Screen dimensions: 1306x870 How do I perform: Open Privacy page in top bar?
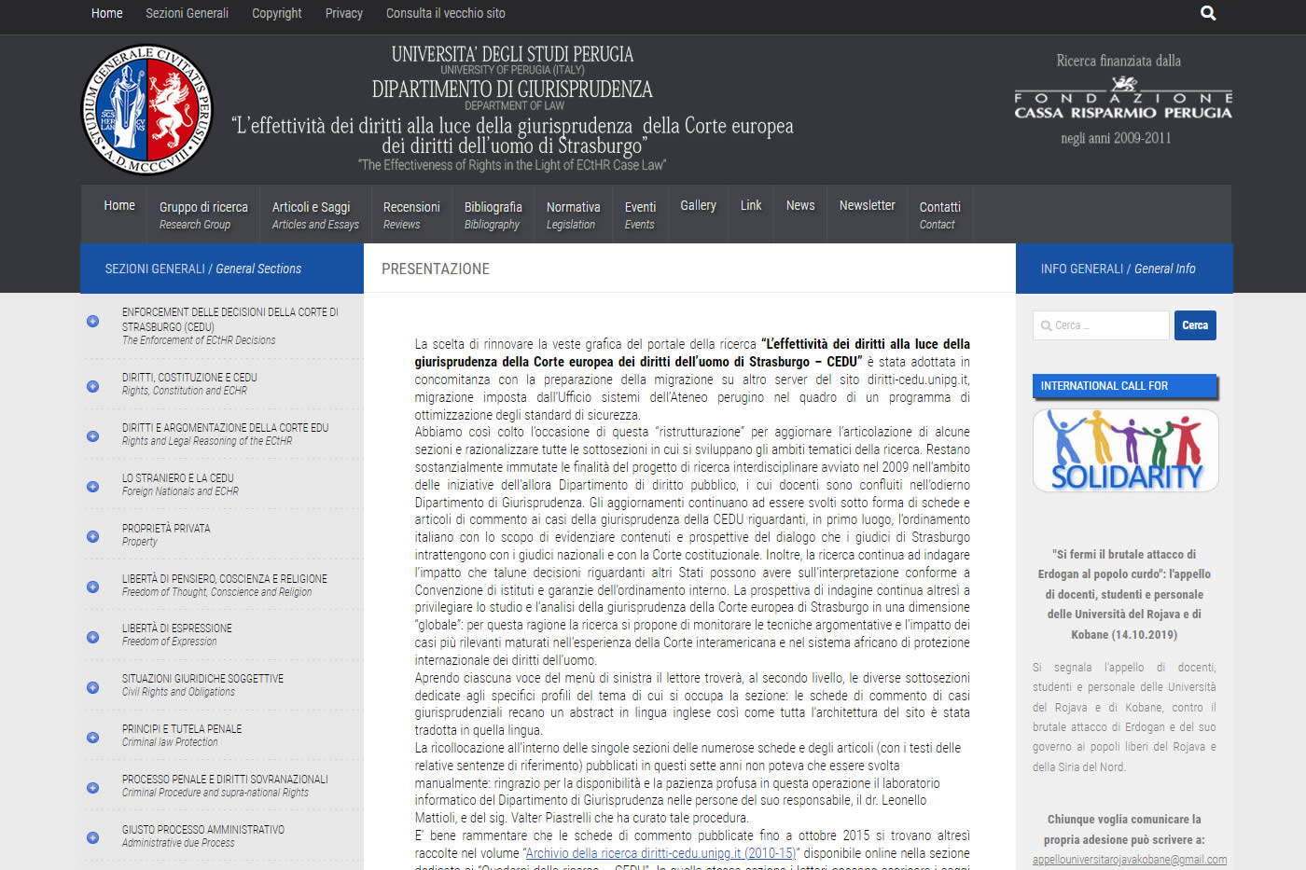click(x=343, y=13)
